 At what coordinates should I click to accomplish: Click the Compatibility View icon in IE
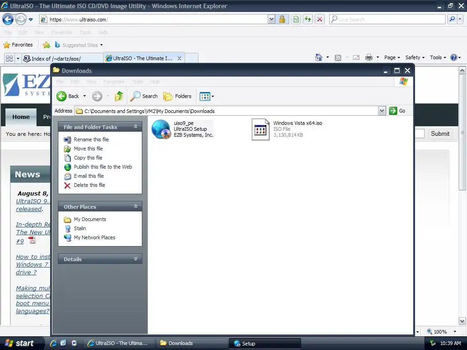296,20
